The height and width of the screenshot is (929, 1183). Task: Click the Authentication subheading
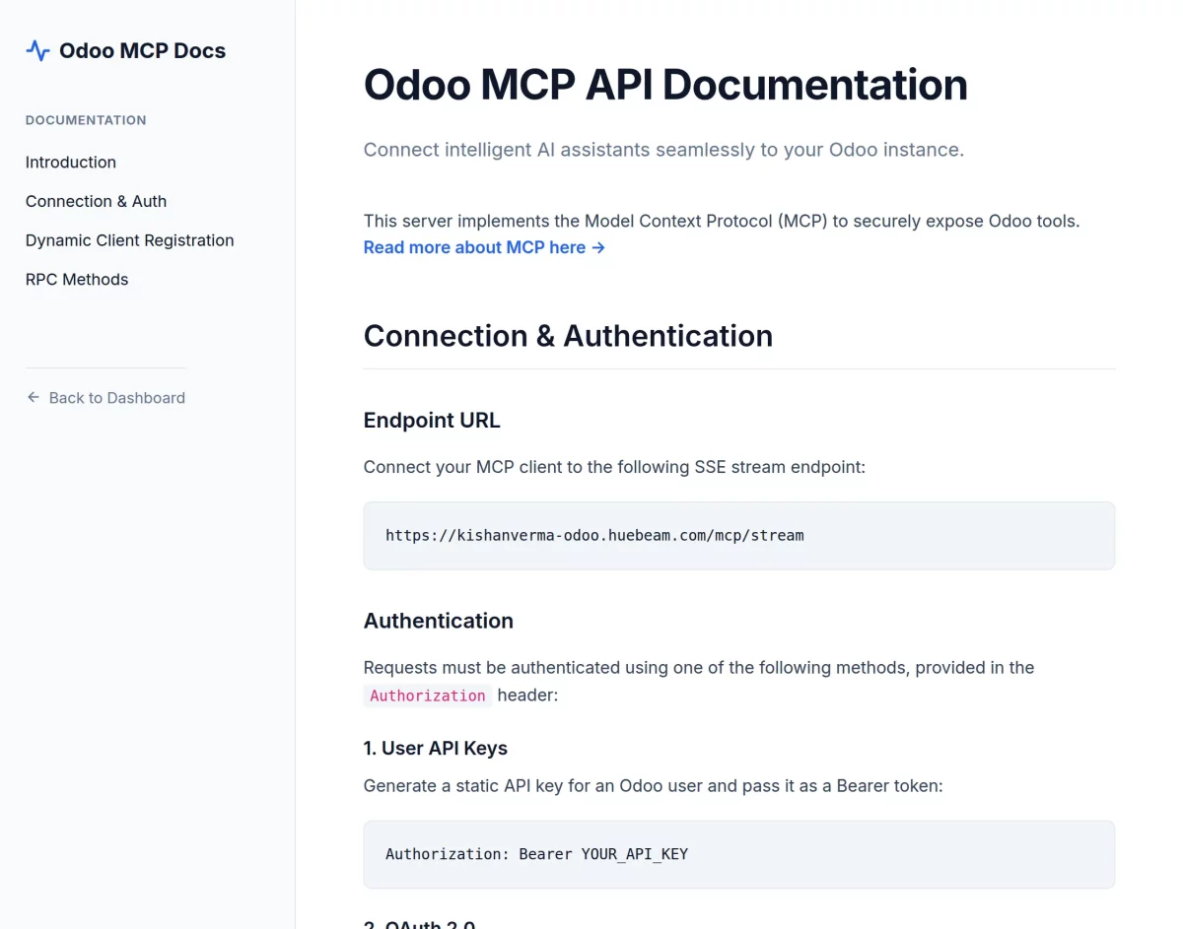[439, 621]
